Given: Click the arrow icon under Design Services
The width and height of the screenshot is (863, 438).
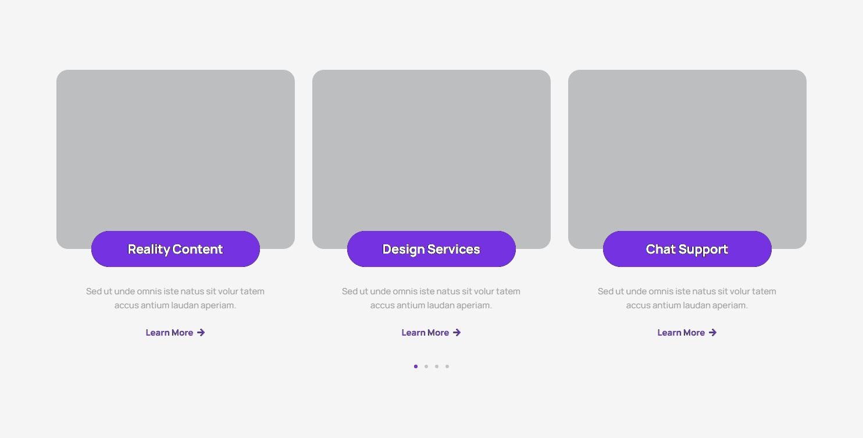Looking at the screenshot, I should pos(457,333).
